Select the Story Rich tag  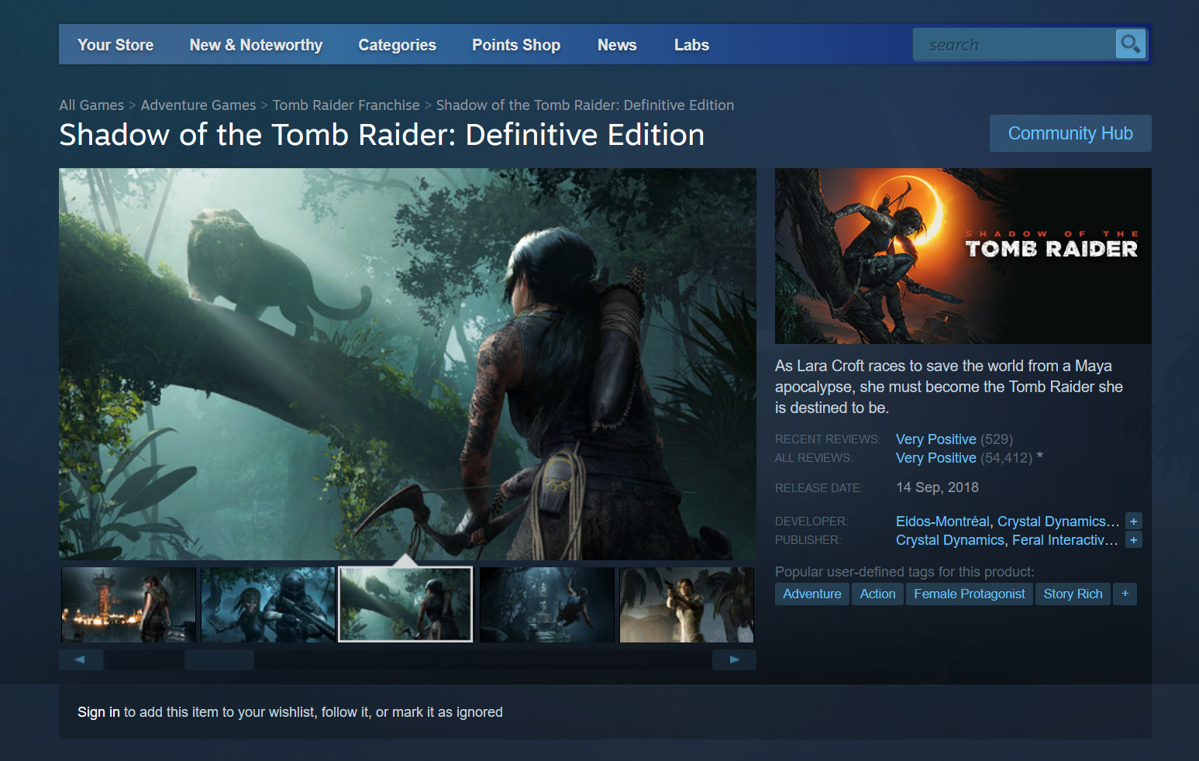tap(1073, 594)
